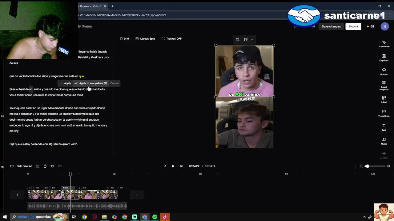The height and width of the screenshot is (221, 394).
Task: Play the video preview
Action: [x=173, y=166]
